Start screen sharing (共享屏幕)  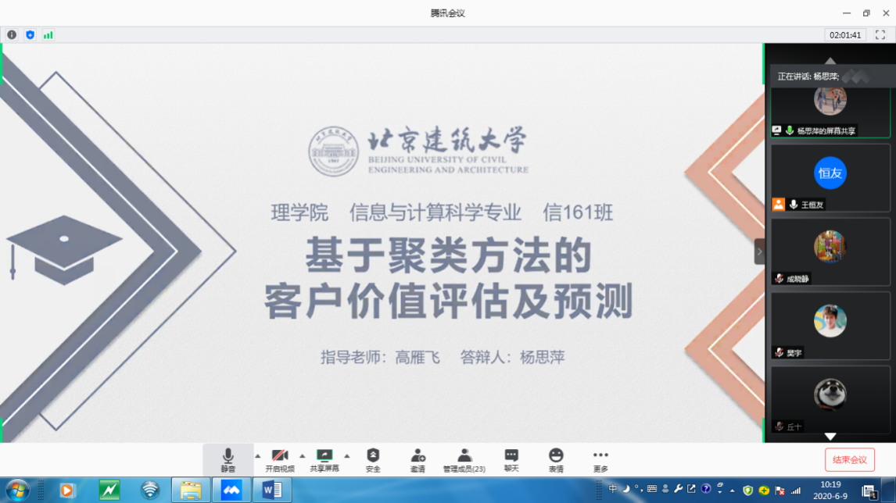click(324, 459)
